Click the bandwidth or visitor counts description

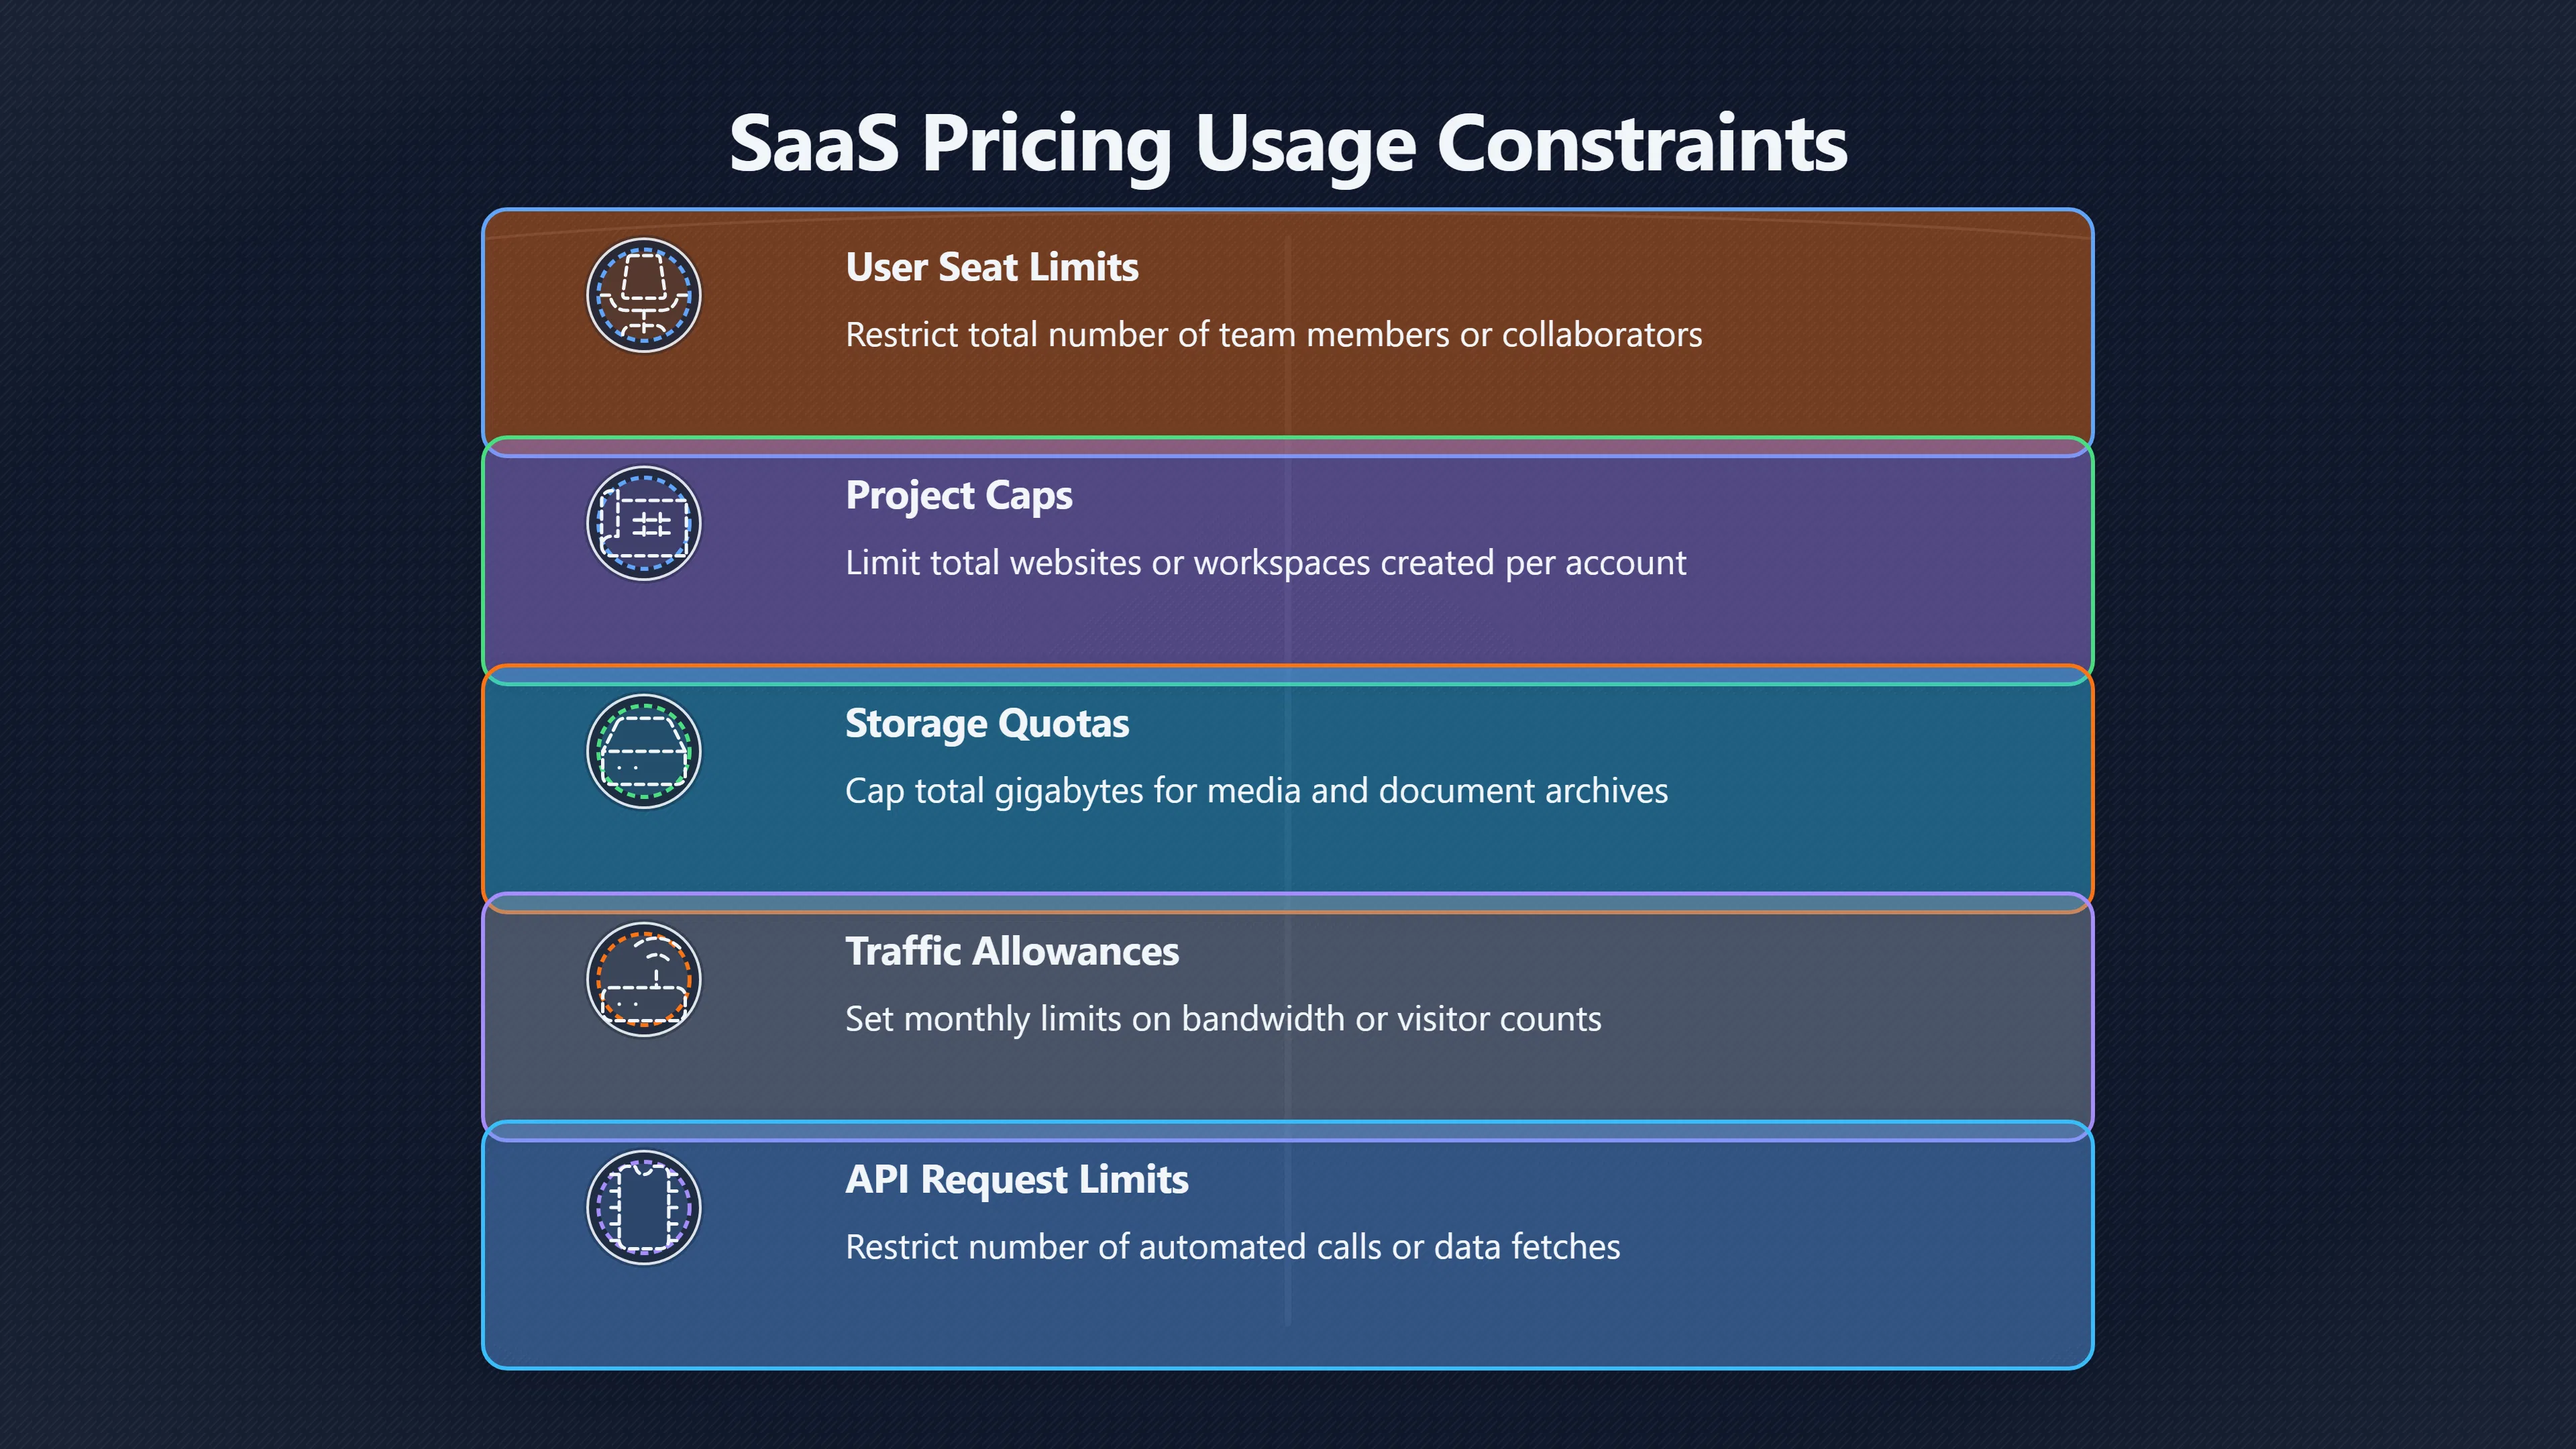tap(1223, 1018)
